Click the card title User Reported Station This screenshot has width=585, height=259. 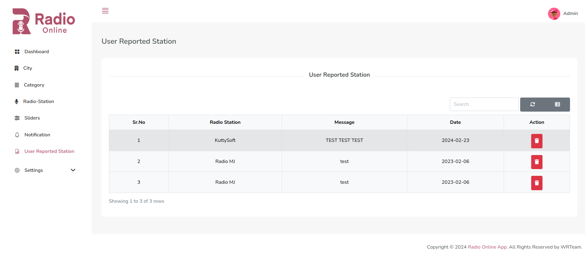339,75
